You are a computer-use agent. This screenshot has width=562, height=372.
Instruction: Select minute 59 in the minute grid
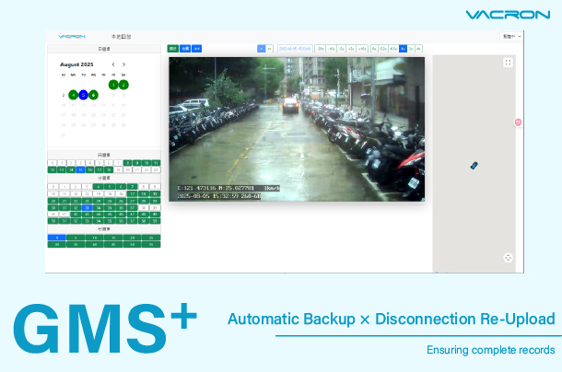point(155,221)
